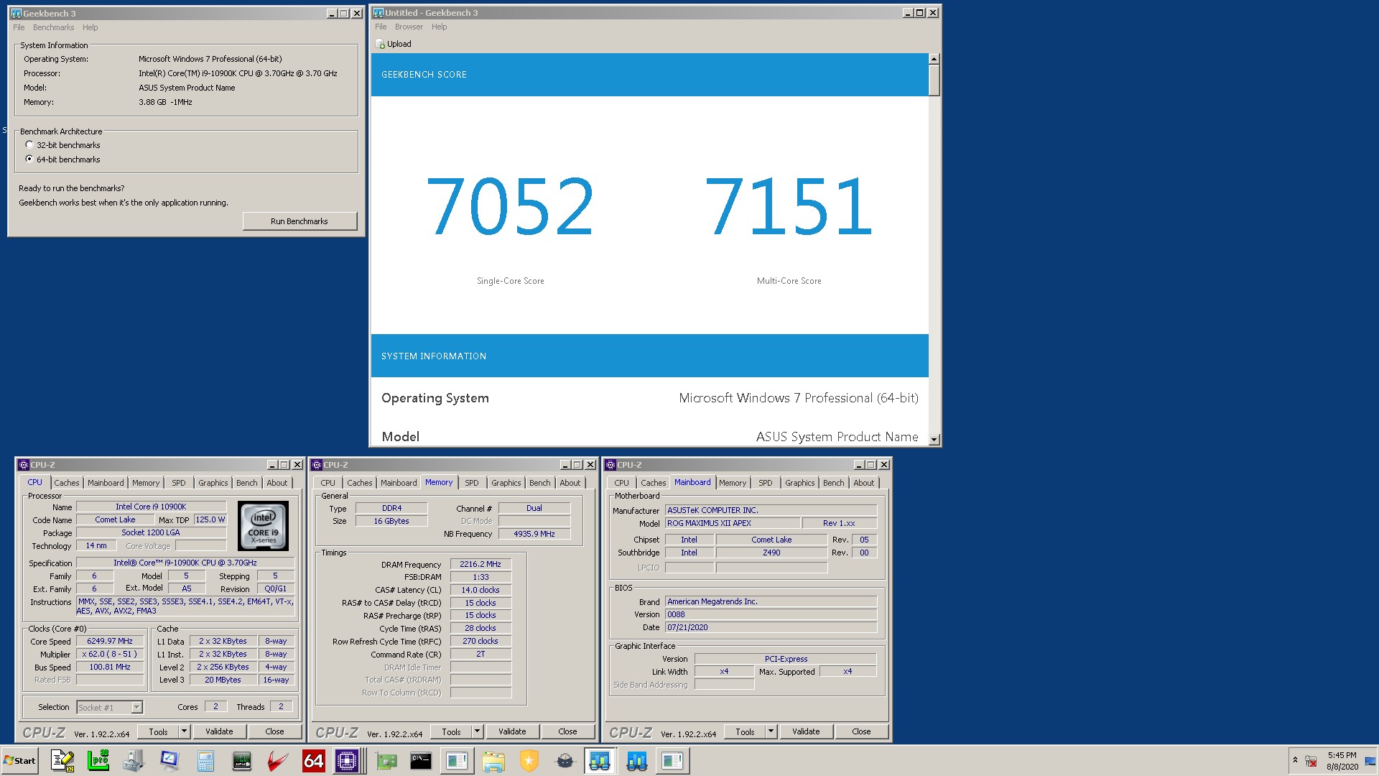The image size is (1379, 776).
Task: Open File menu in Geekbench 3 launcher window
Action: (19, 27)
